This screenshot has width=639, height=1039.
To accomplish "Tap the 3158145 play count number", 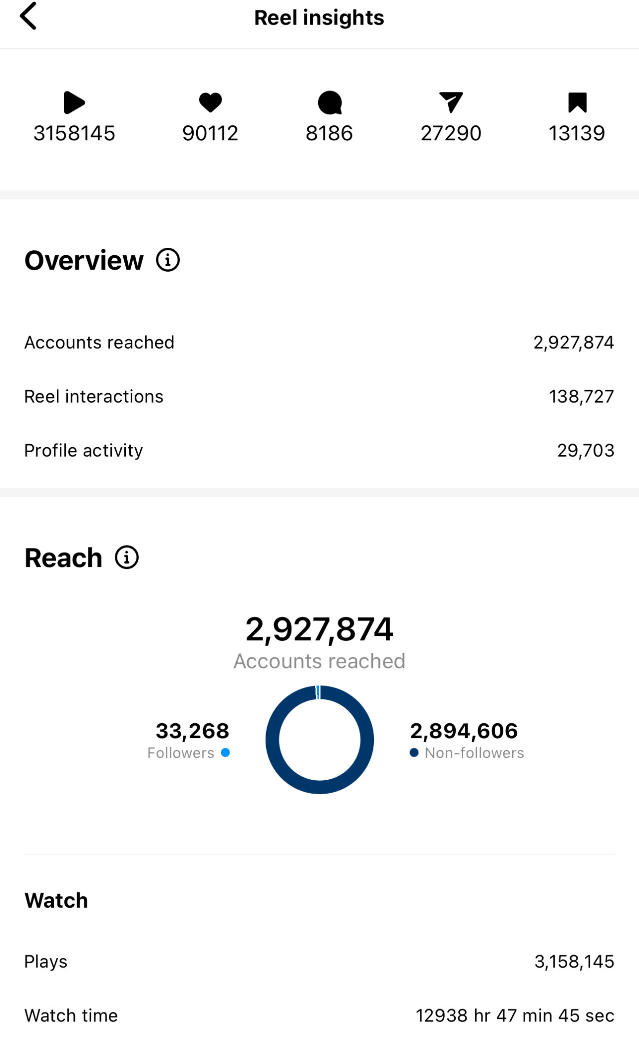I will point(74,133).
